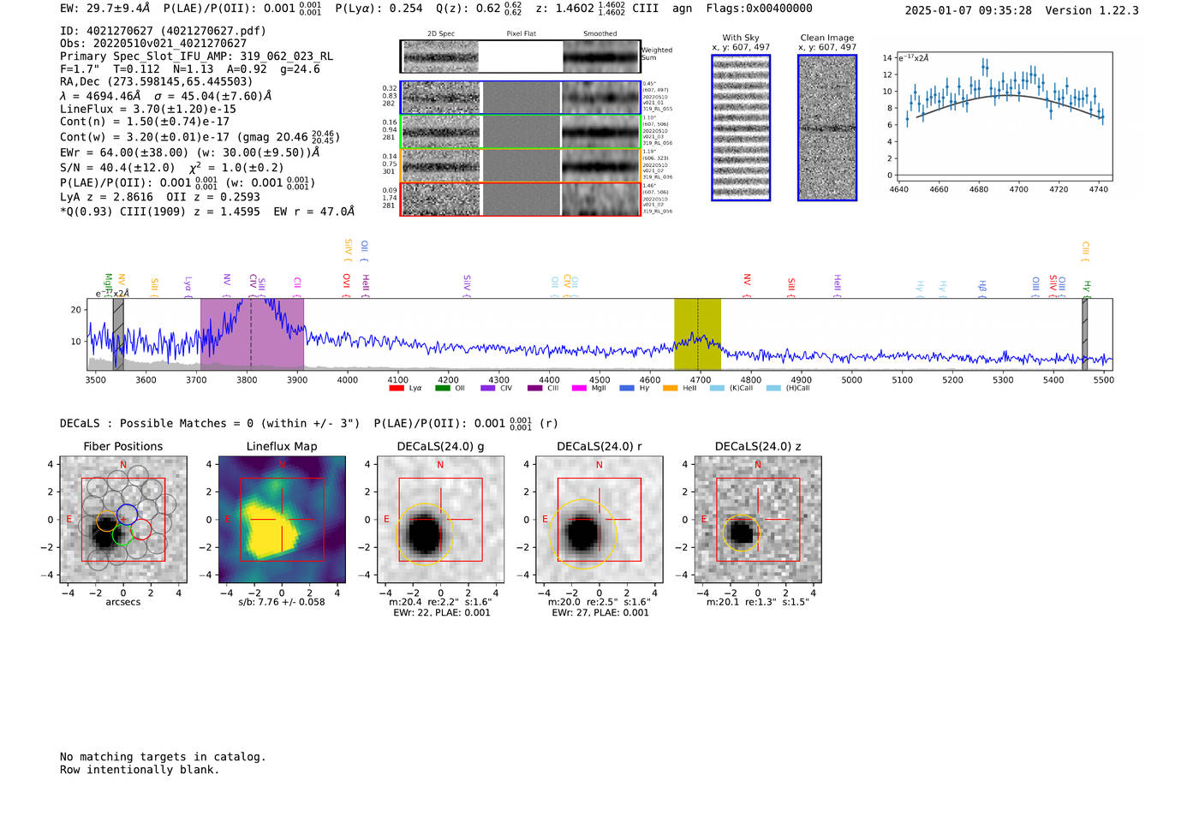The image size is (1199, 816).
Task: Open the DECaLS(24.0) r cutout
Action: (x=599, y=520)
